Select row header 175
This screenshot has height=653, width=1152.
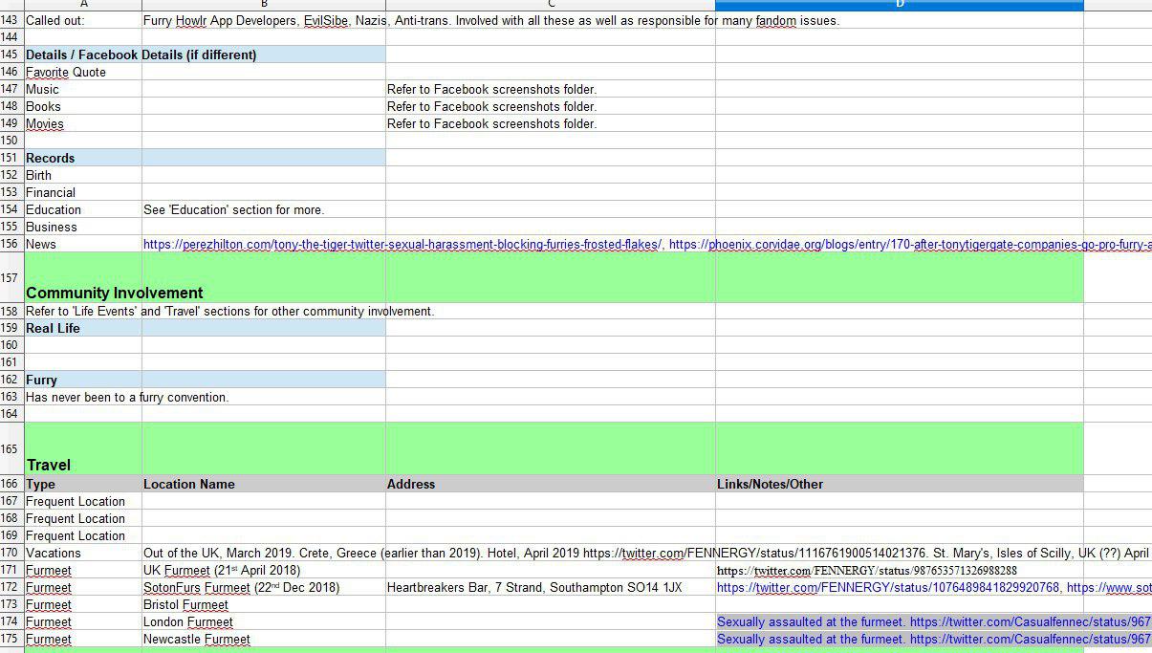[11, 639]
